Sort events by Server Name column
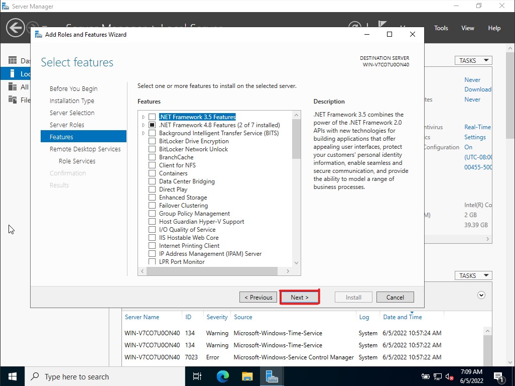Image resolution: width=515 pixels, height=386 pixels. click(x=142, y=317)
